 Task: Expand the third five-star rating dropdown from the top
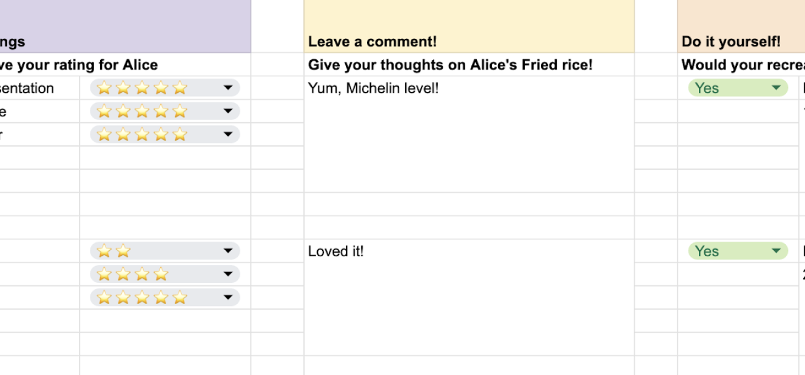pyautogui.click(x=227, y=134)
